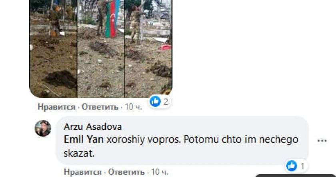Click Ответить below Arzu Asadova's comment
Image resolution: width=336 pixels, height=177 pixels.
pos(126,172)
